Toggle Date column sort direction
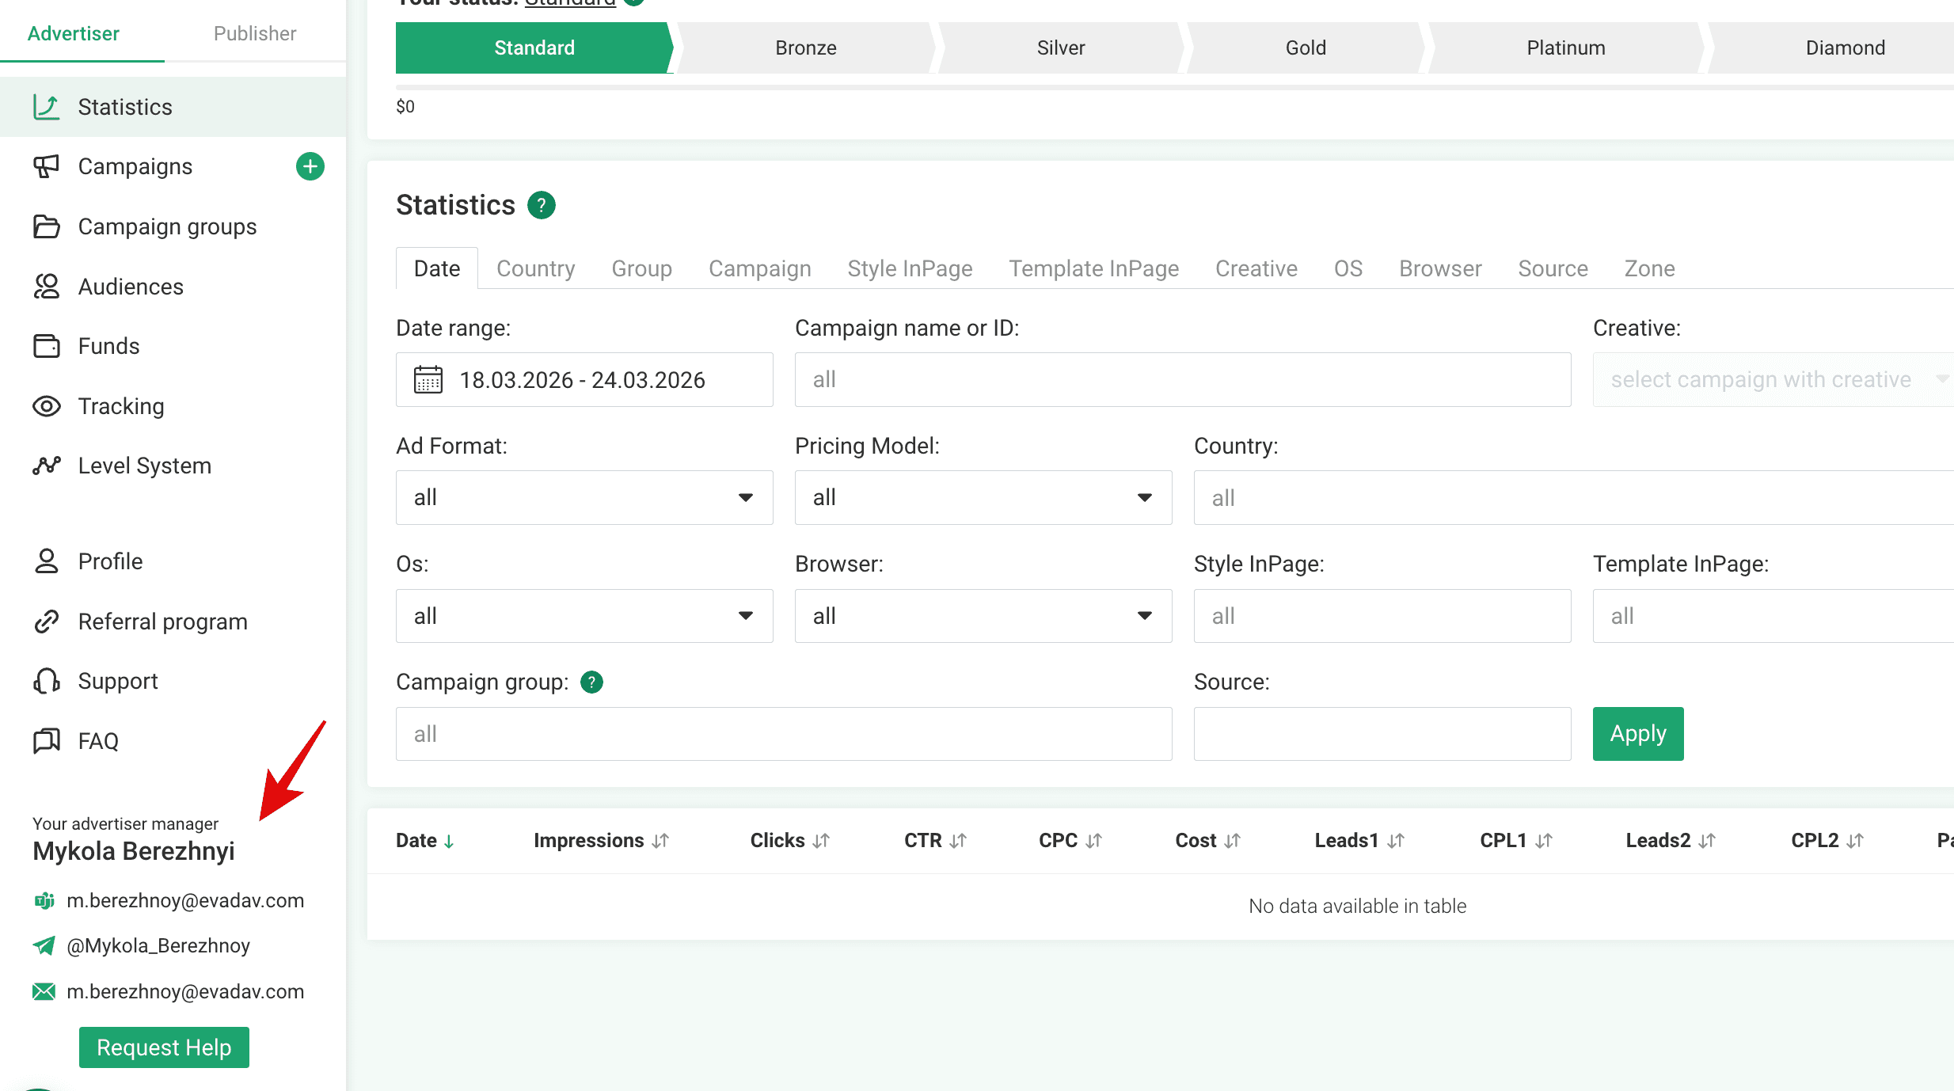 point(425,841)
